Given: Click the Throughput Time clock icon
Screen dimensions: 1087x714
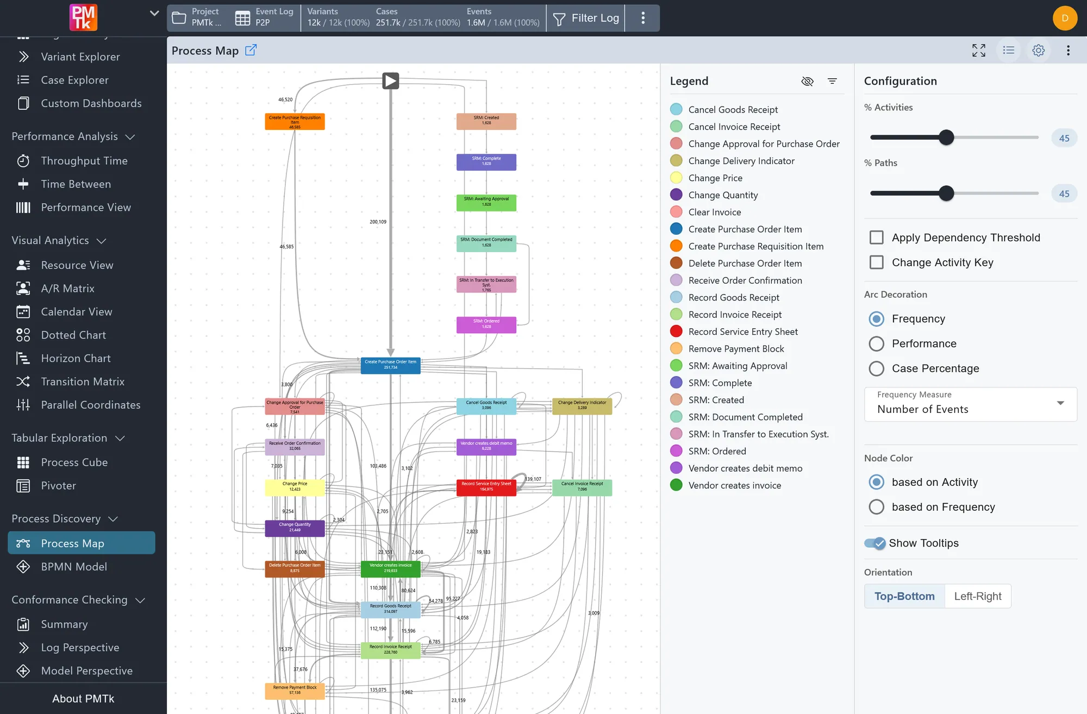Looking at the screenshot, I should pyautogui.click(x=23, y=161).
